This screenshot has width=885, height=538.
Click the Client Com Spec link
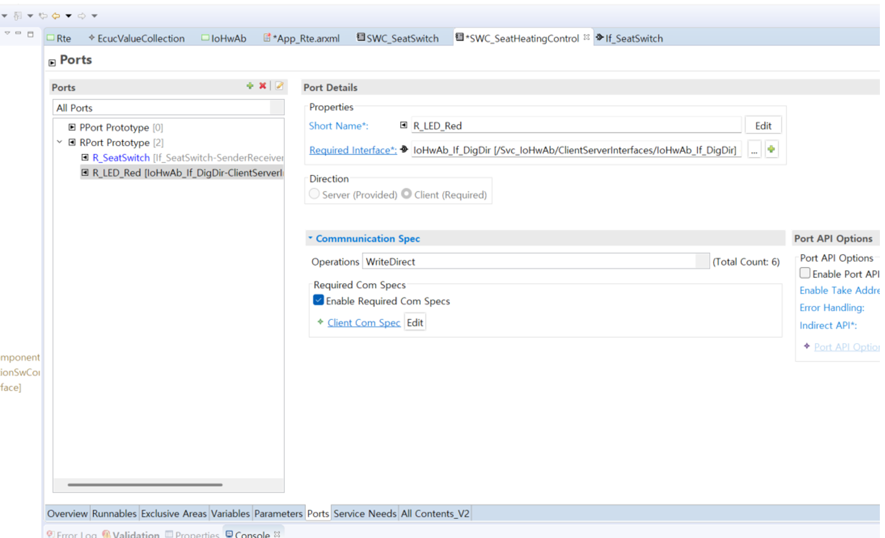pyautogui.click(x=364, y=322)
